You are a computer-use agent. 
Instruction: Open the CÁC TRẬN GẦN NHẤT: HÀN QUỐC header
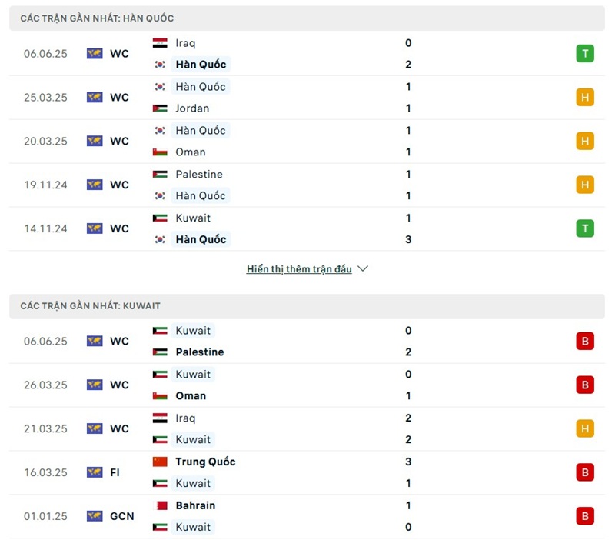pos(95,18)
